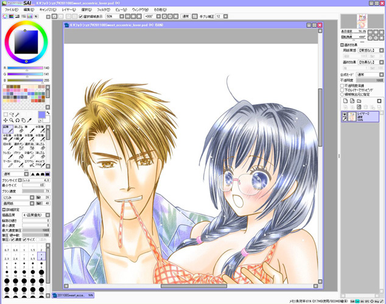Select the lasso selection tool
This screenshot has width=386, height=304.
point(12,114)
